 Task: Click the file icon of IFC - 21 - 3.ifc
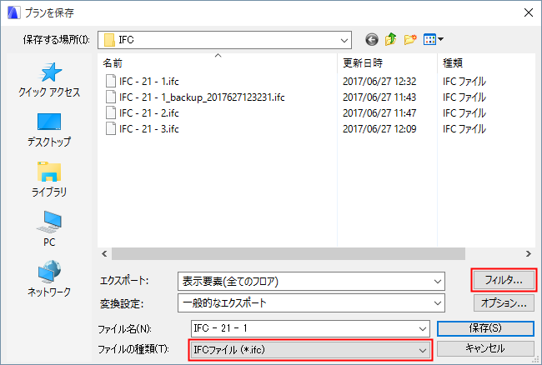(x=111, y=129)
